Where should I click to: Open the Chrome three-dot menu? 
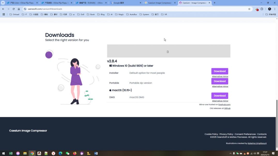pos(275,9)
